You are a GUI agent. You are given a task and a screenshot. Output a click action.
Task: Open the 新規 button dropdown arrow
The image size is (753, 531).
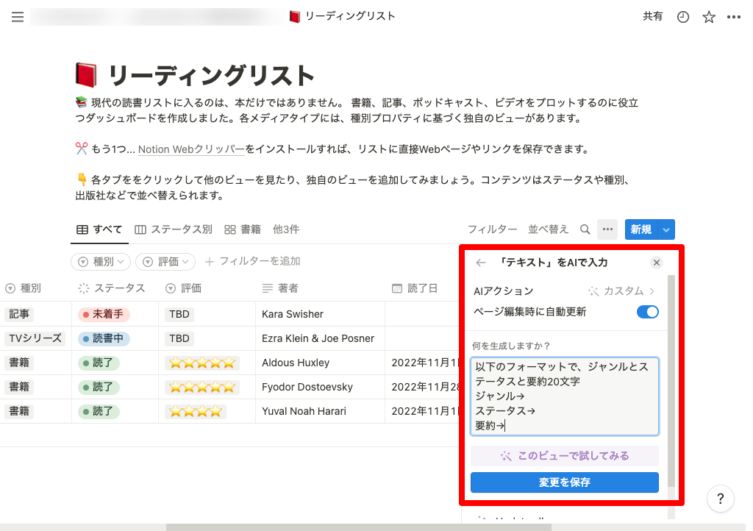pyautogui.click(x=665, y=229)
